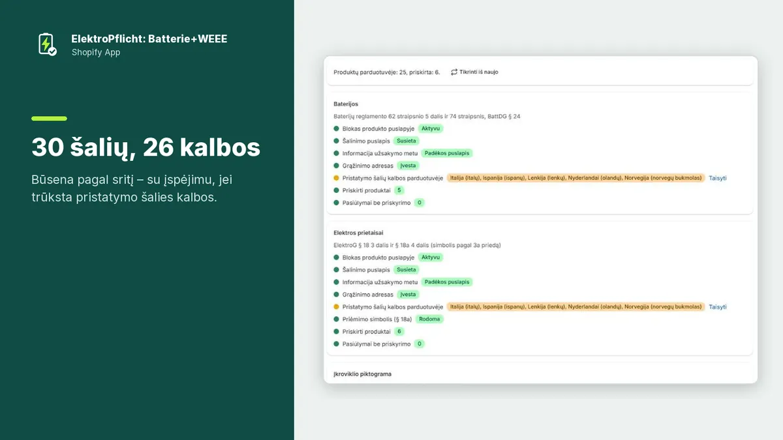Select the Rodoma badge next to Priėmimo simbolis

(x=431, y=319)
